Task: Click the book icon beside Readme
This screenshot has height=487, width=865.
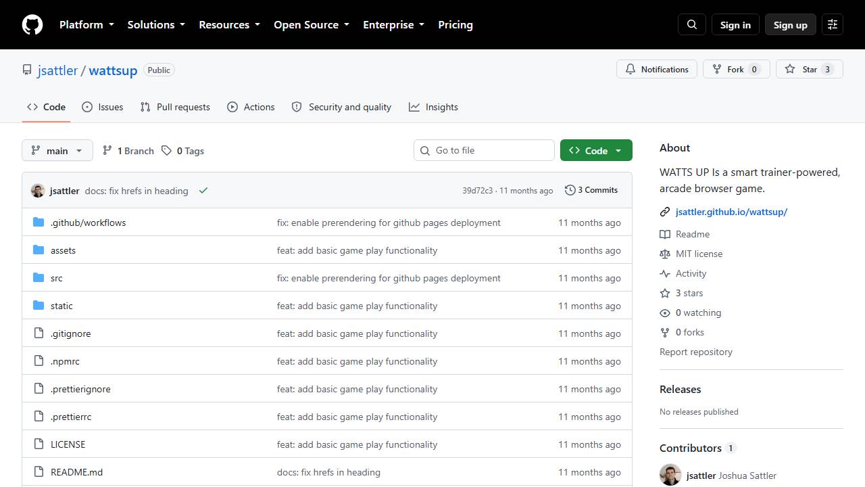Action: (665, 234)
